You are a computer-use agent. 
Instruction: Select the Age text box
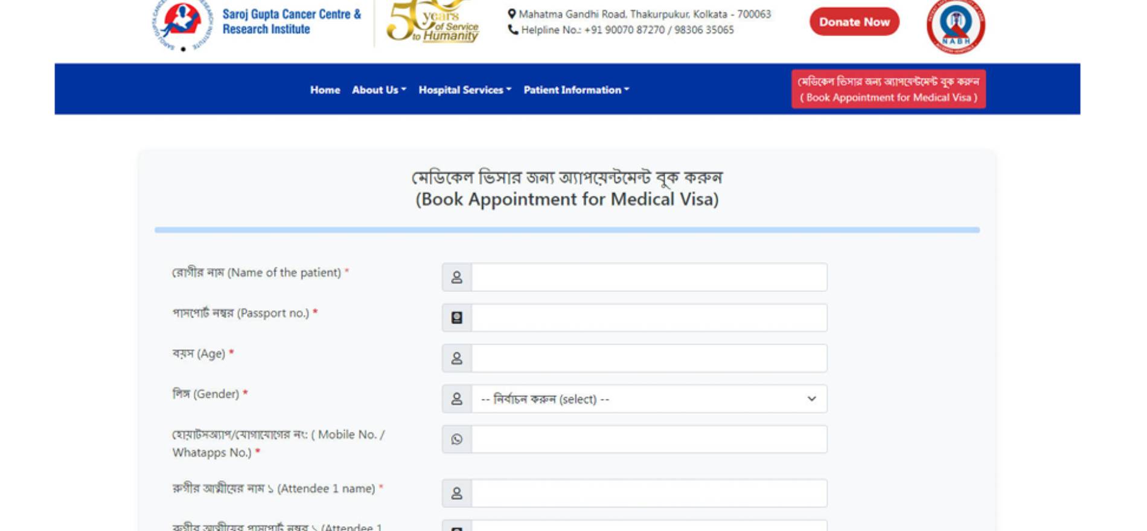[649, 358]
